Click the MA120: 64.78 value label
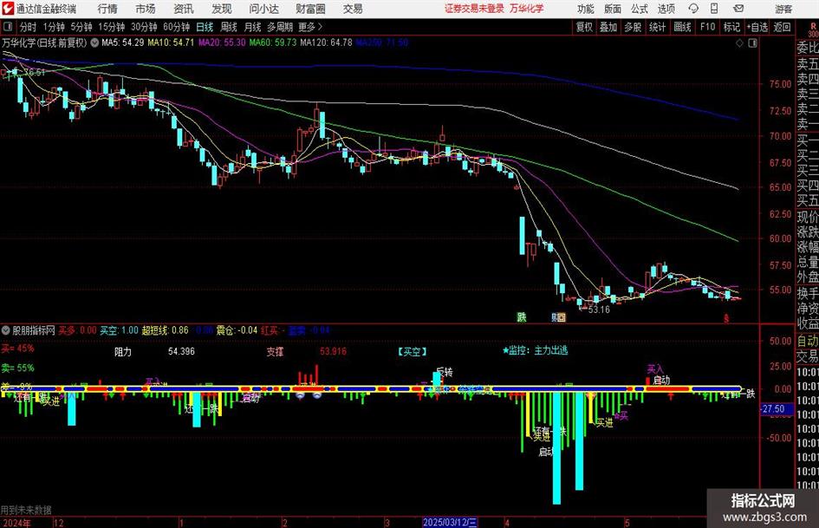 point(326,42)
